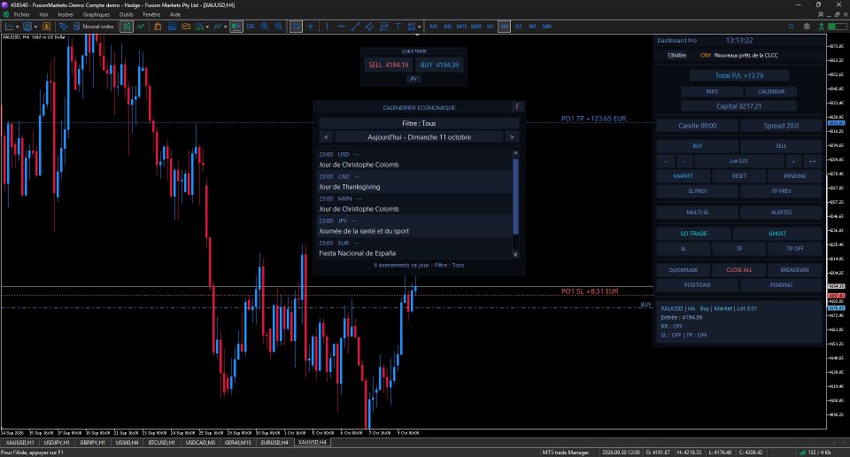The image size is (850, 457).
Task: Draw a horizontal line on chart
Action: (342, 26)
